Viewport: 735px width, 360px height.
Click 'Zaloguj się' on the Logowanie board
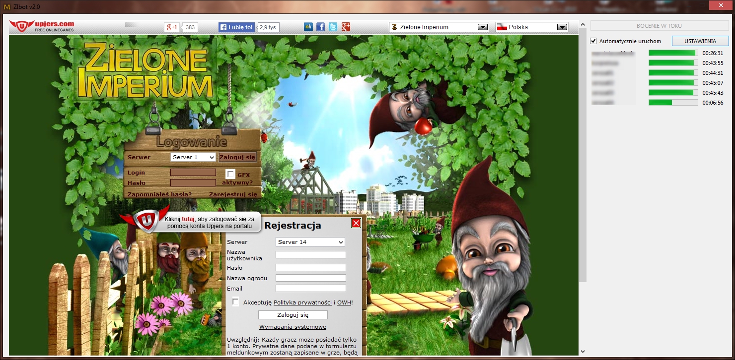point(237,157)
